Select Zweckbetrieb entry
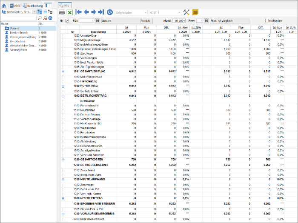The image size is (298, 223). [17, 41]
